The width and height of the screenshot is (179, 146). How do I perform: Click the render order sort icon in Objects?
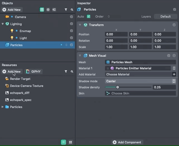[x=54, y=10]
